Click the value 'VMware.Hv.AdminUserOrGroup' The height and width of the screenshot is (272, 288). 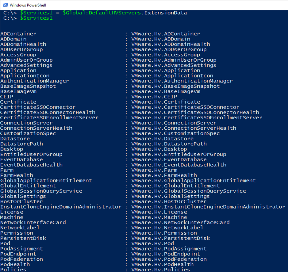(174, 60)
